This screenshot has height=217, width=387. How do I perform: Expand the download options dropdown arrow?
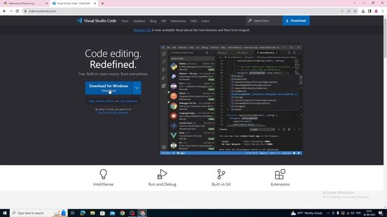(137, 88)
